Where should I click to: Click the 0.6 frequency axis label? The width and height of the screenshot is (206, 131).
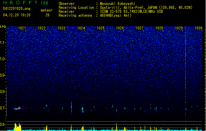coord(3,124)
